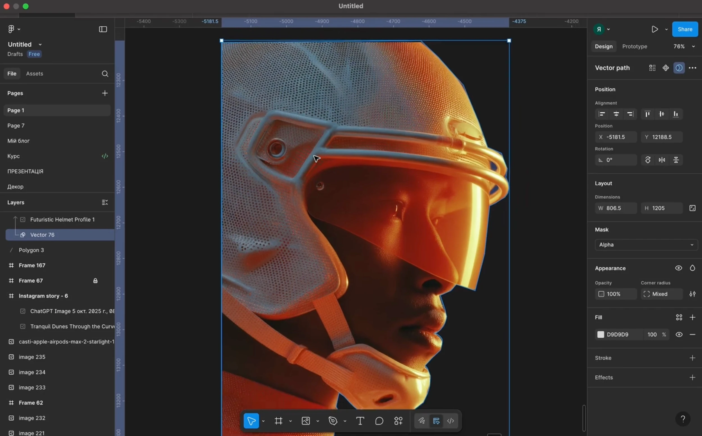Switch to Design mode toggle in toolbar
Screen dimensions: 702x436
[x=436, y=421]
